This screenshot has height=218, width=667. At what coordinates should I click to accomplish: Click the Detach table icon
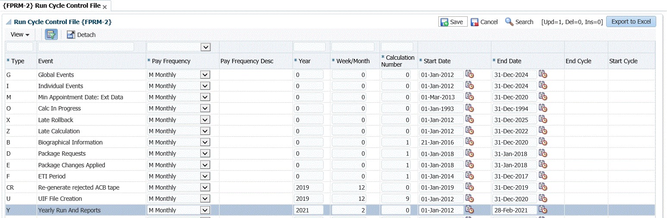click(71, 35)
